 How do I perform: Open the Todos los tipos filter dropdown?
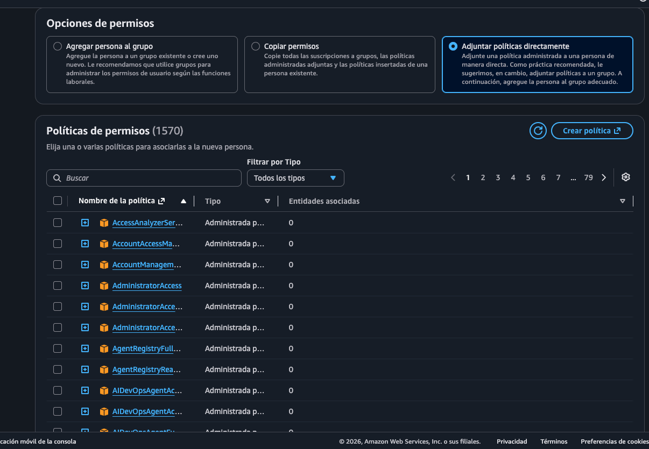click(x=295, y=178)
